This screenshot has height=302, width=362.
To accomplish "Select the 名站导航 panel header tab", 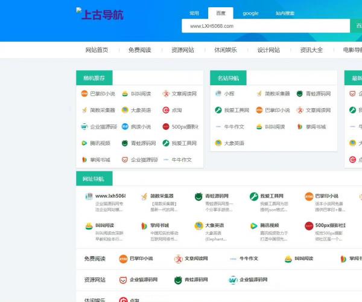I will (x=228, y=78).
